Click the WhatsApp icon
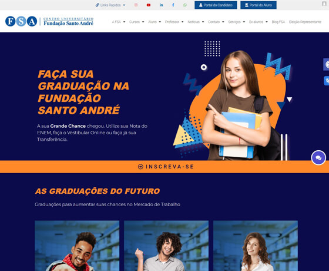329x271 pixels. pos(185,5)
